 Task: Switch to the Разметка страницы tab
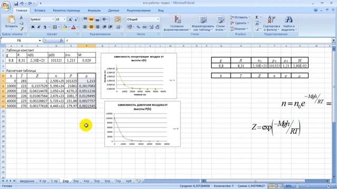pyautogui.click(x=66, y=10)
